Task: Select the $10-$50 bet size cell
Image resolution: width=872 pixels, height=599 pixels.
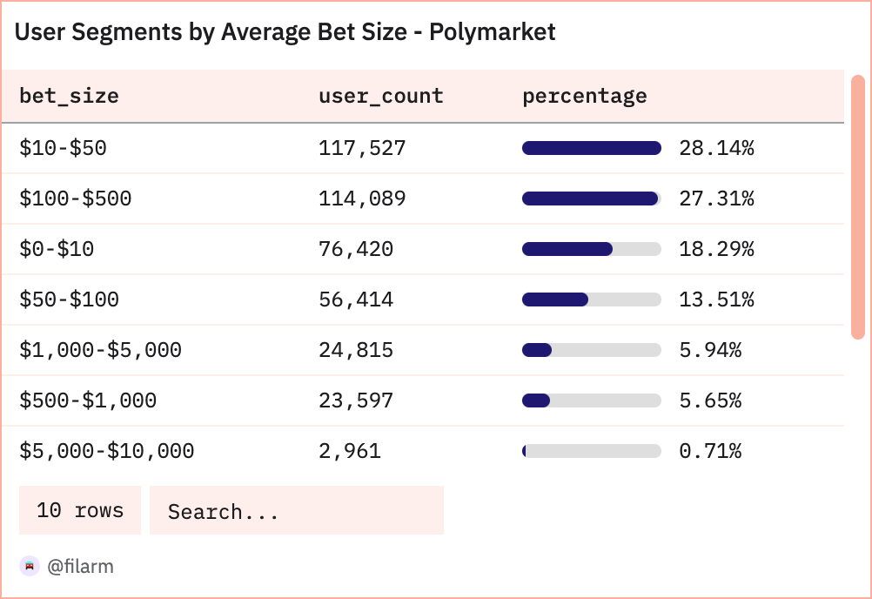Action: tap(63, 148)
